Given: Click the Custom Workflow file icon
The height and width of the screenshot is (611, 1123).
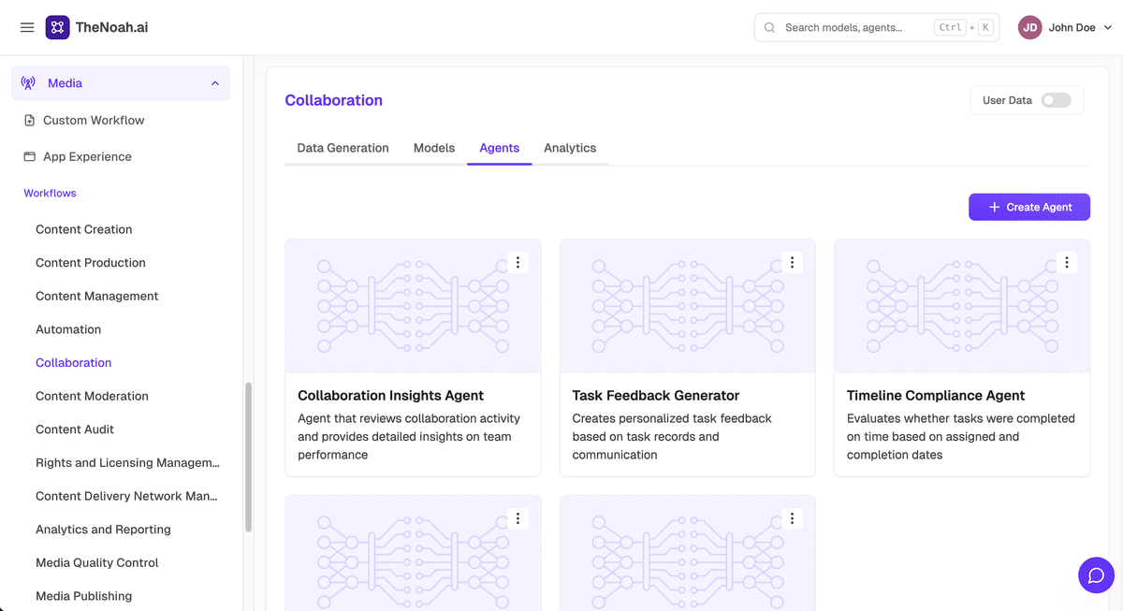Looking at the screenshot, I should pos(29,120).
